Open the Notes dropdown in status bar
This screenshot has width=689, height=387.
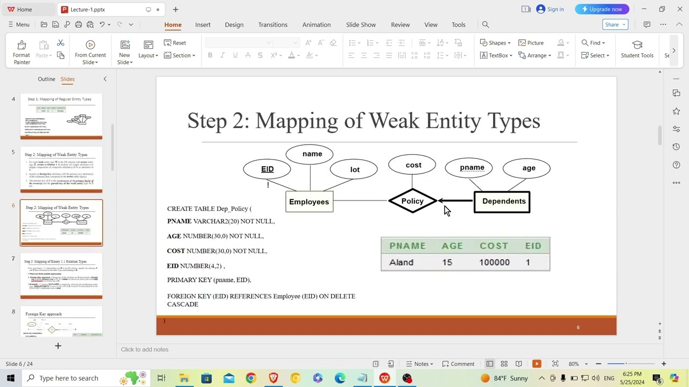(x=419, y=364)
